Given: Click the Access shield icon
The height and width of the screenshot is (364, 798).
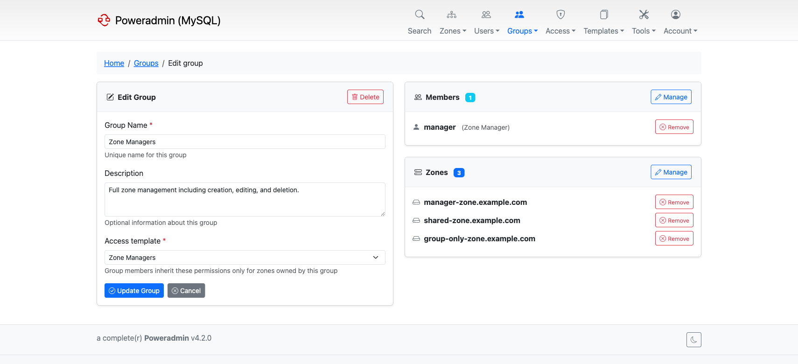Looking at the screenshot, I should pos(560,15).
